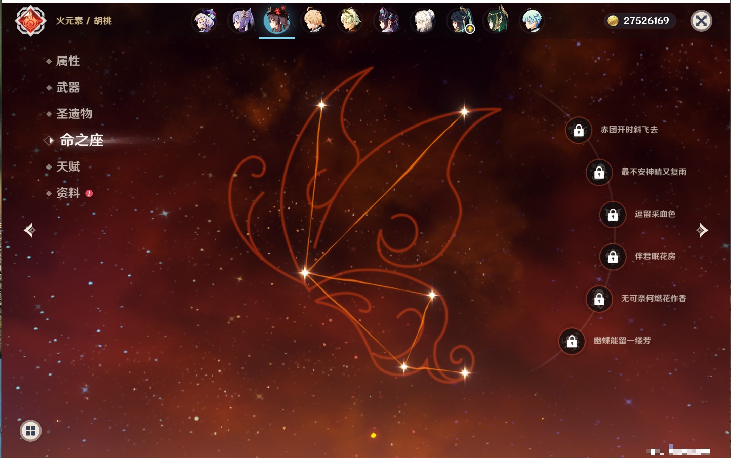Select the locked node next to 逗留采血色
Screen dimensions: 731x458
[x=613, y=215]
